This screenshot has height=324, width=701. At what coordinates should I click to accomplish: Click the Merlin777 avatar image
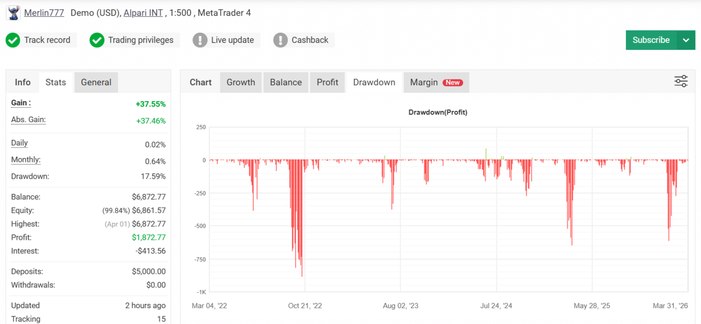[13, 13]
